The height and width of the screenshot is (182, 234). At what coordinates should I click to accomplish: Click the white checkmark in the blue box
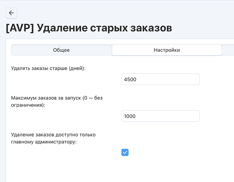[125, 153]
